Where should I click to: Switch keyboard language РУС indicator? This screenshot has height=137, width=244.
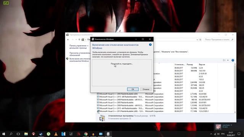pos(223,134)
